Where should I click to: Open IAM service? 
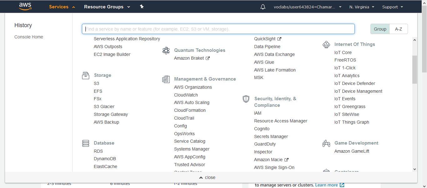click(x=258, y=113)
